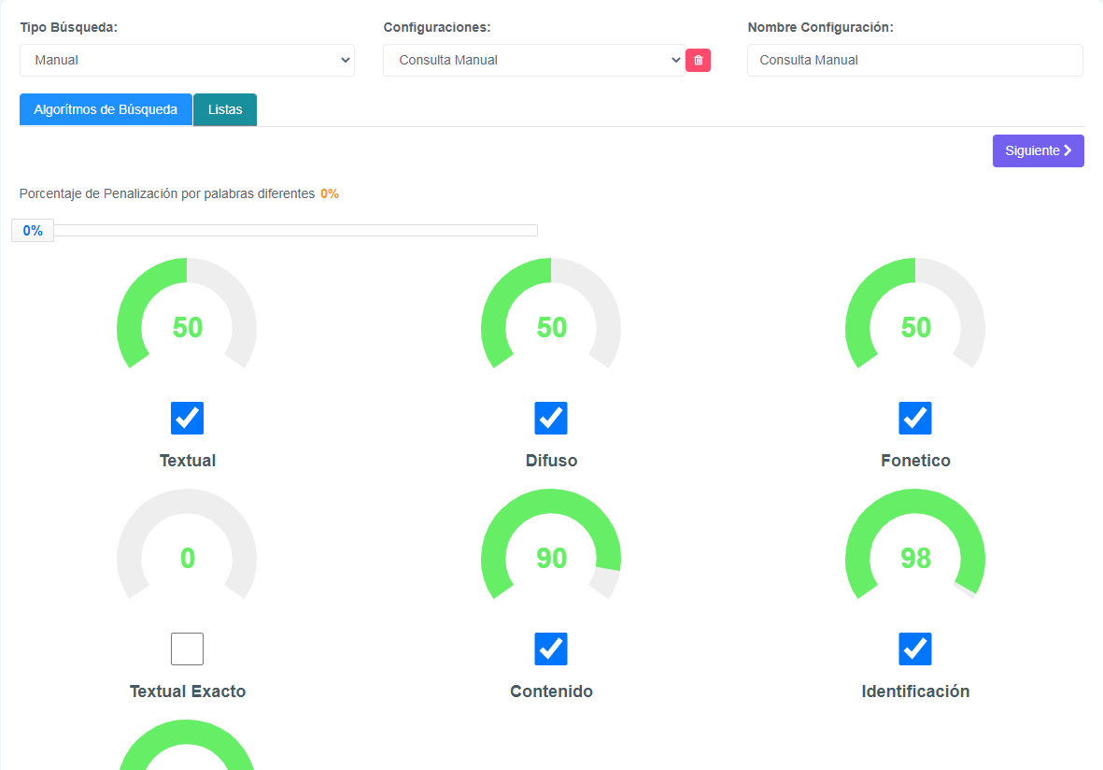
Task: Focus the Nombre Configuración text field
Action: click(914, 60)
